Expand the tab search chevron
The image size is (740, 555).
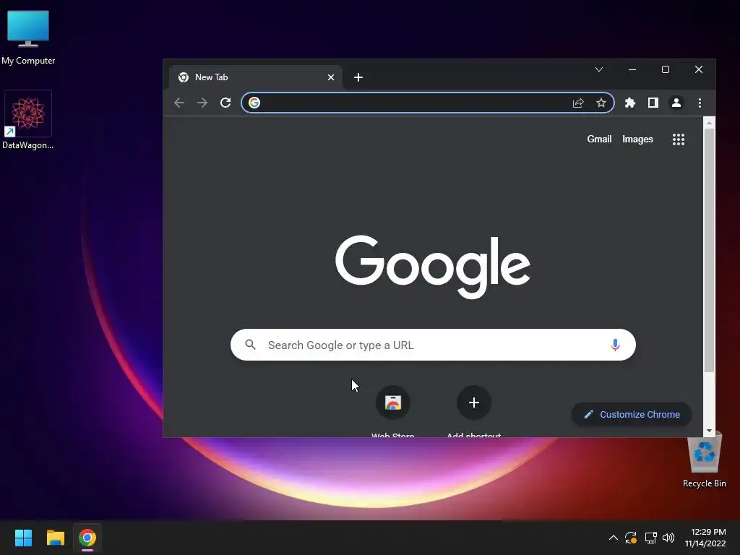click(599, 70)
